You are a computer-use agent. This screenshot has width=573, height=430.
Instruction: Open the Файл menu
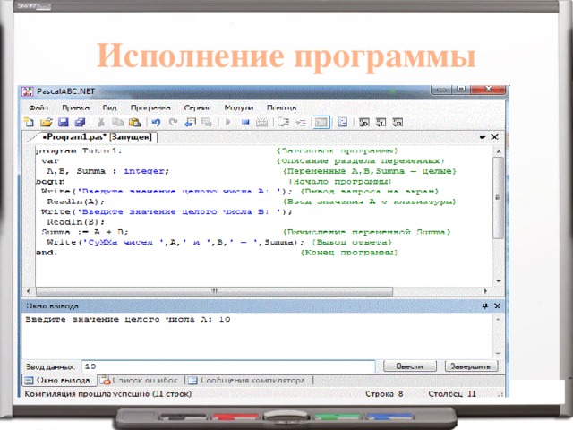pyautogui.click(x=38, y=107)
